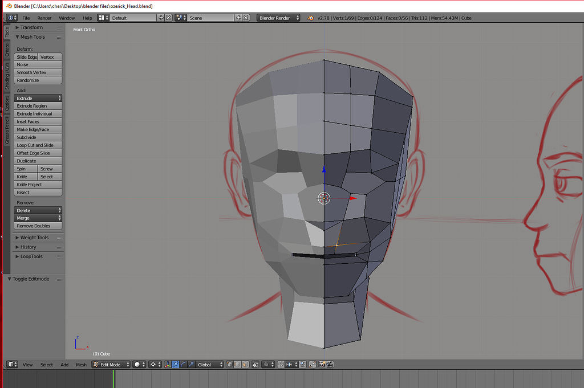584x388 pixels.
Task: Open the Merge options dropdown
Action: click(38, 218)
